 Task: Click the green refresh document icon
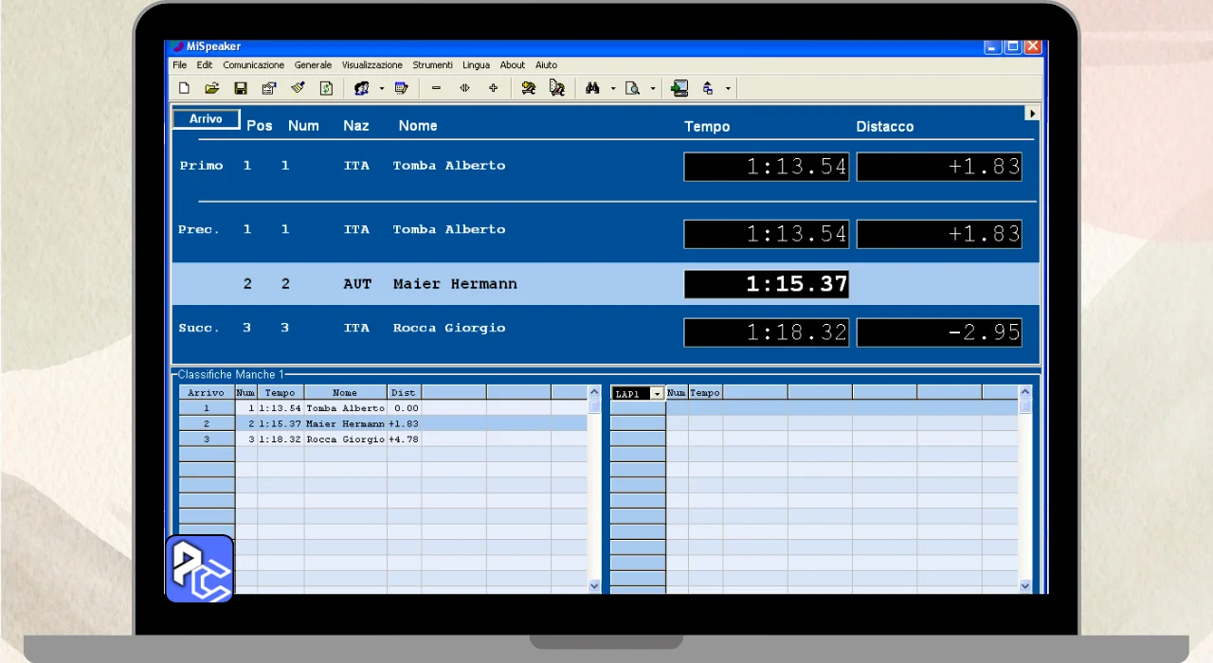click(326, 88)
